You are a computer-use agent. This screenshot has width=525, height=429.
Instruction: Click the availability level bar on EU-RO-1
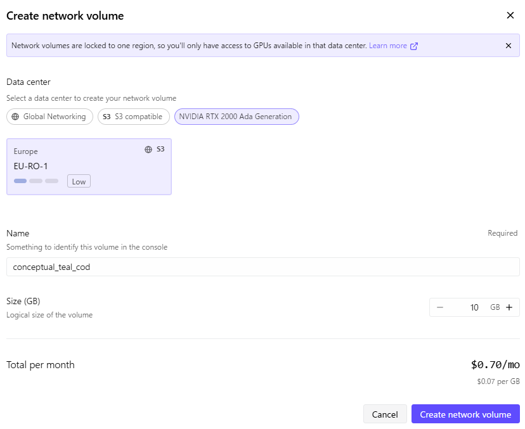coord(36,181)
